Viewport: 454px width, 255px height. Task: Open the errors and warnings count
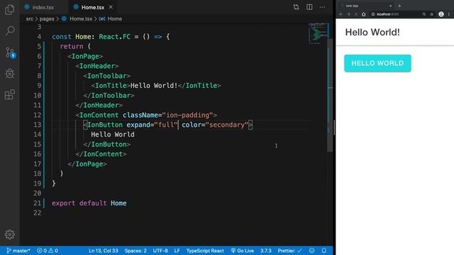click(48, 251)
